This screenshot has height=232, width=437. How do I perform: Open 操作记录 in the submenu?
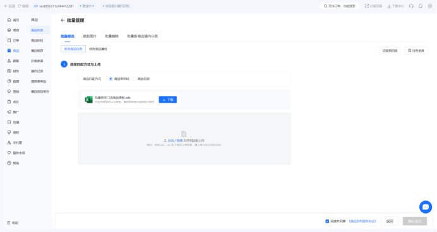37,71
